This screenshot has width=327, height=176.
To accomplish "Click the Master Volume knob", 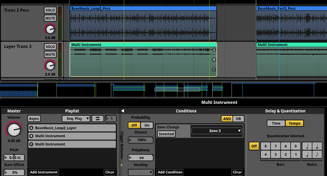I will click(14, 130).
